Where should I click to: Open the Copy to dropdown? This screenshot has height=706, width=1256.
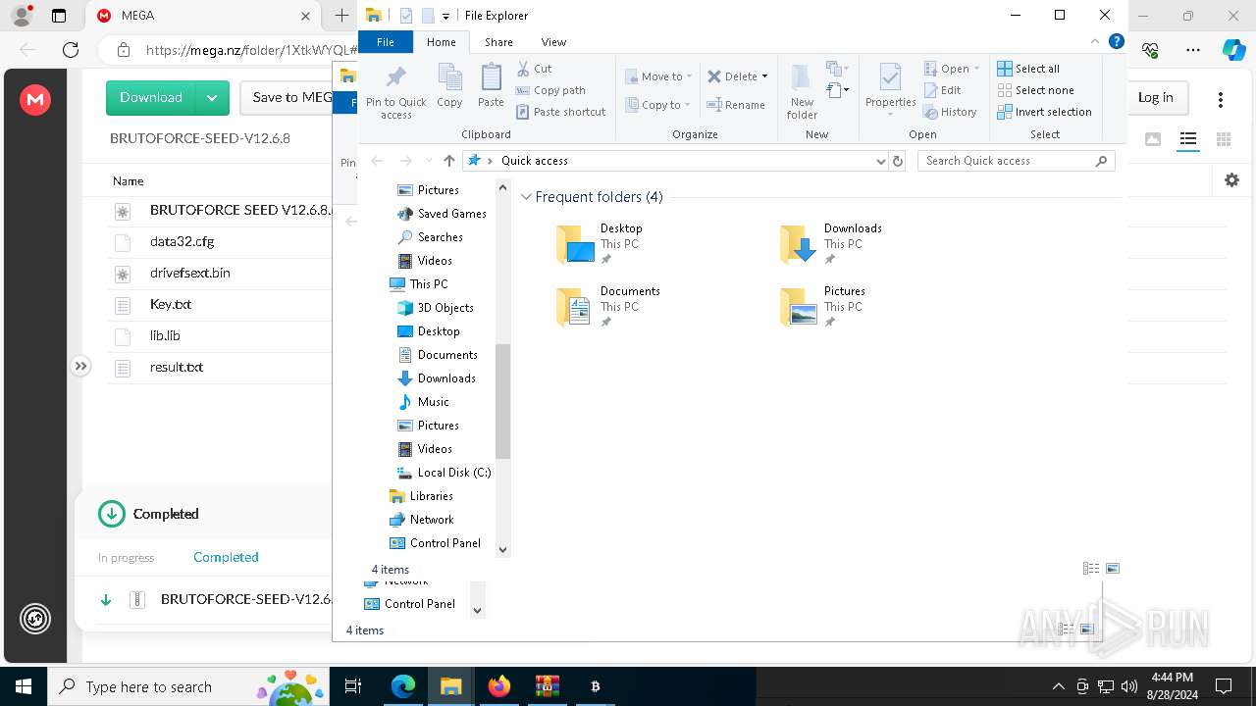pos(658,105)
